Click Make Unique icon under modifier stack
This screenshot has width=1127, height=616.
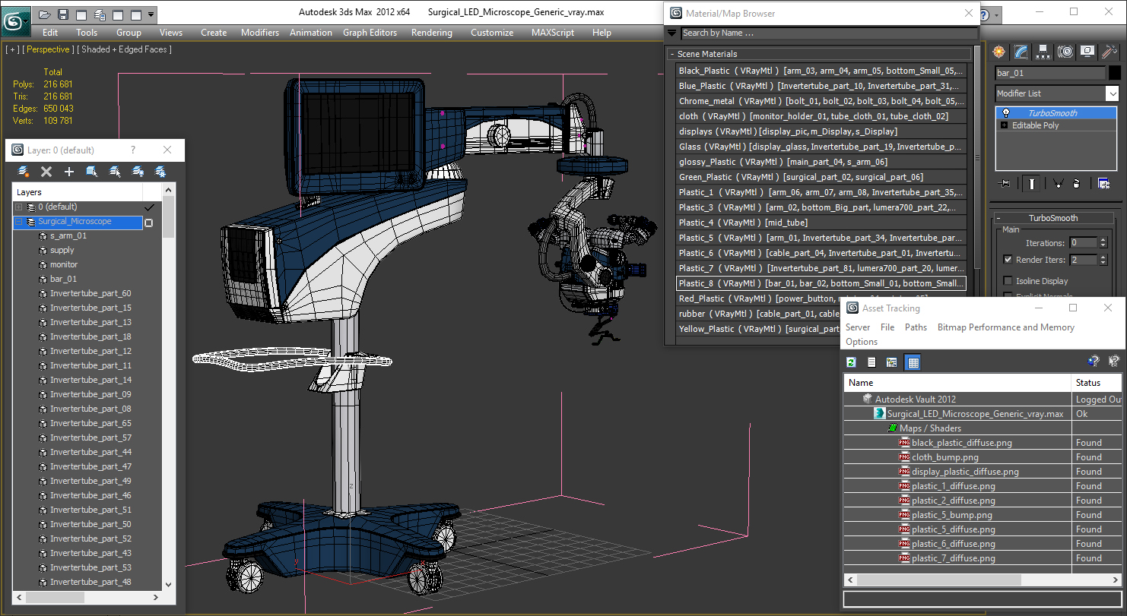(1057, 184)
